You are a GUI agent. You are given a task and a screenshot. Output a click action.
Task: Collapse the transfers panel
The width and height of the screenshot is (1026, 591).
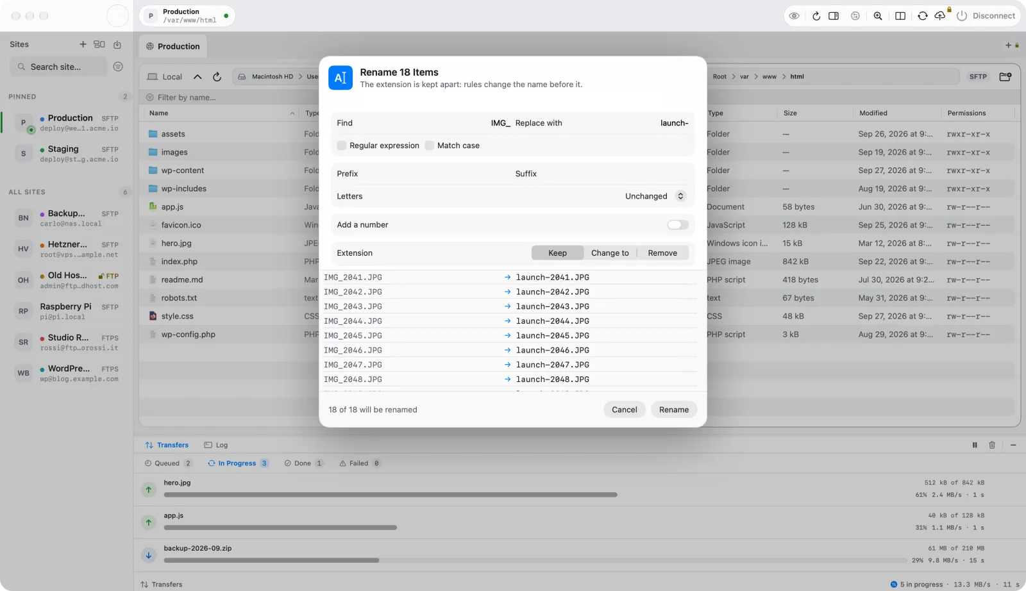click(x=1013, y=445)
